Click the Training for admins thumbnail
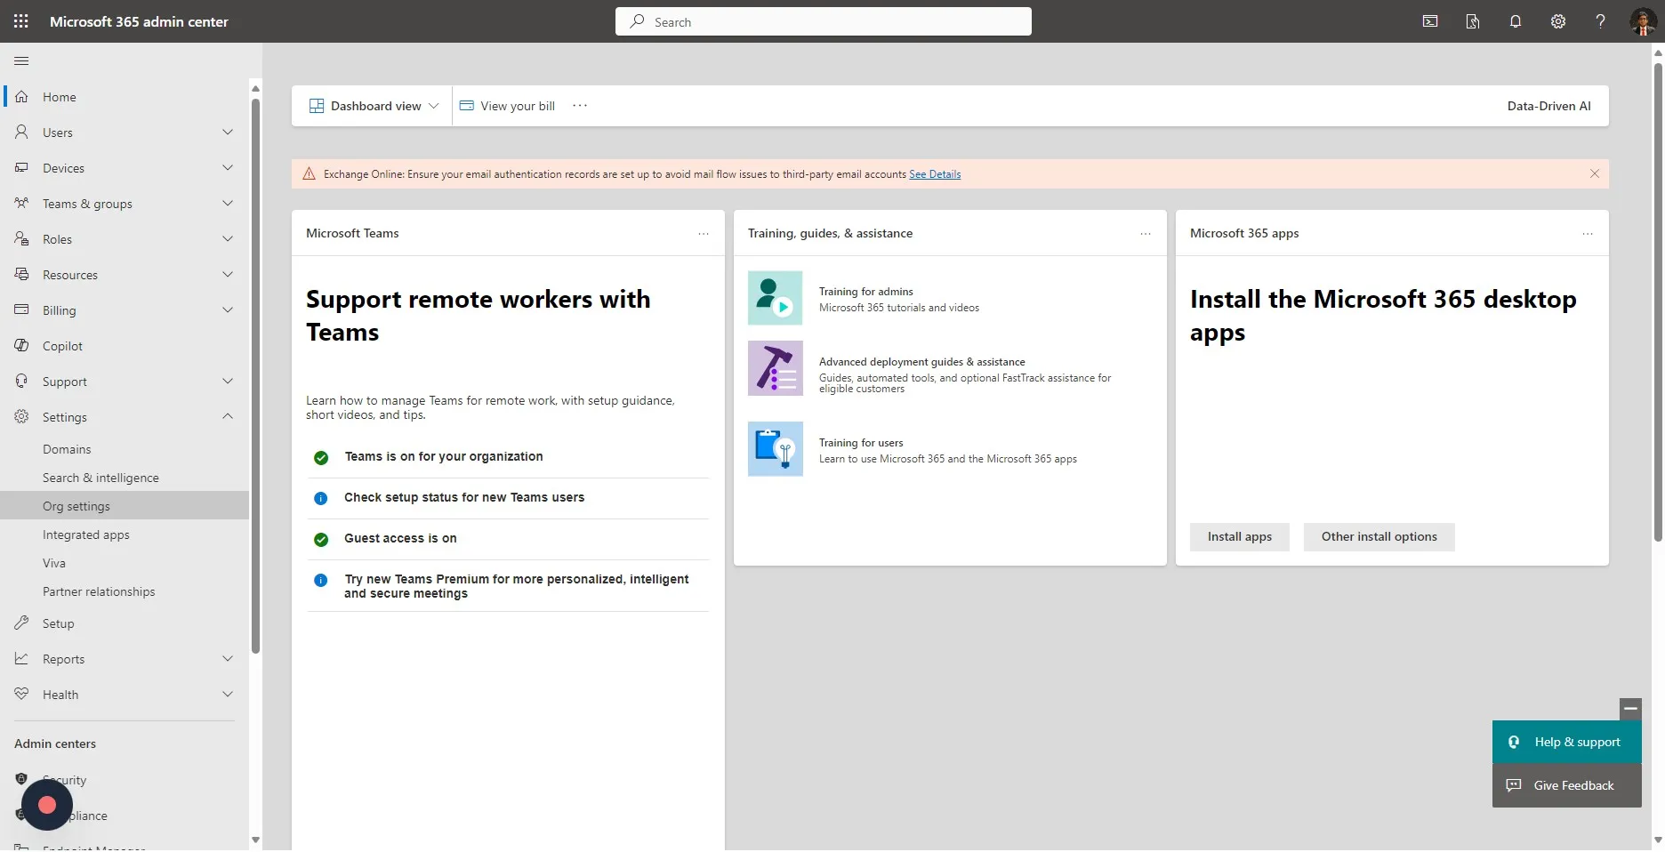The width and height of the screenshot is (1665, 852). click(x=775, y=298)
